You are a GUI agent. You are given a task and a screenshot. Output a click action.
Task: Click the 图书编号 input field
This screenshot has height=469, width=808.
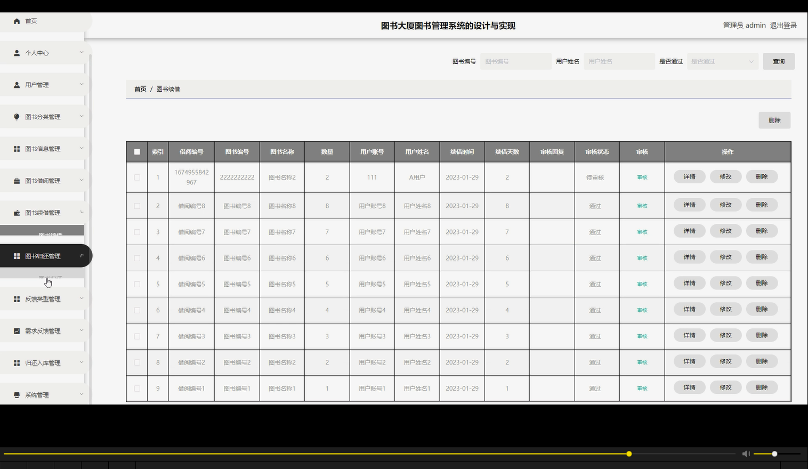pos(515,61)
